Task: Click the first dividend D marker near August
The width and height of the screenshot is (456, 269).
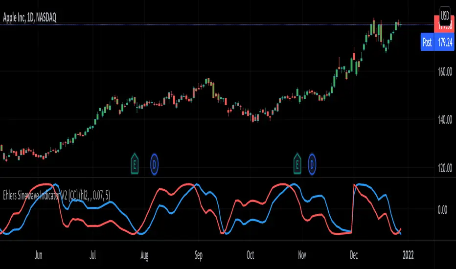Action: coord(154,165)
